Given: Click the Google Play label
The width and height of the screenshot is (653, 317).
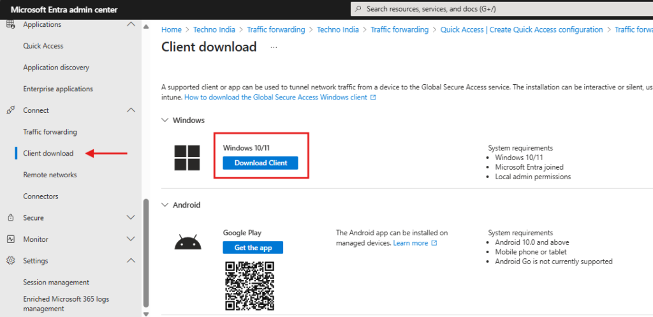Looking at the screenshot, I should click(x=242, y=233).
